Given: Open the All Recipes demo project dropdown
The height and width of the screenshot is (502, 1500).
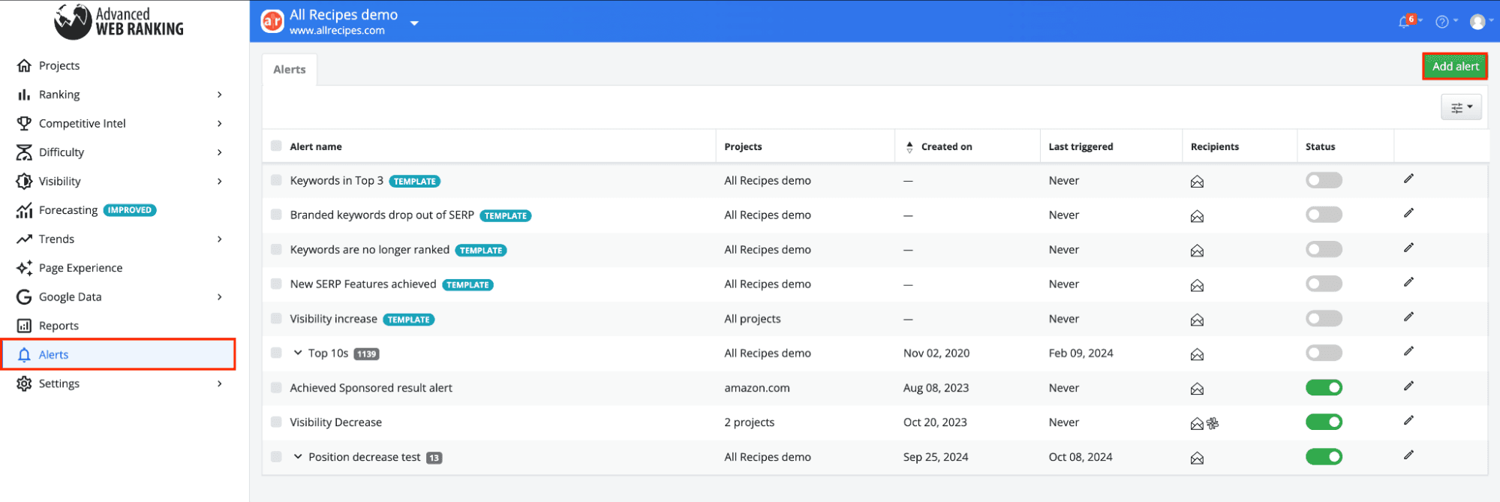Looking at the screenshot, I should 414,23.
